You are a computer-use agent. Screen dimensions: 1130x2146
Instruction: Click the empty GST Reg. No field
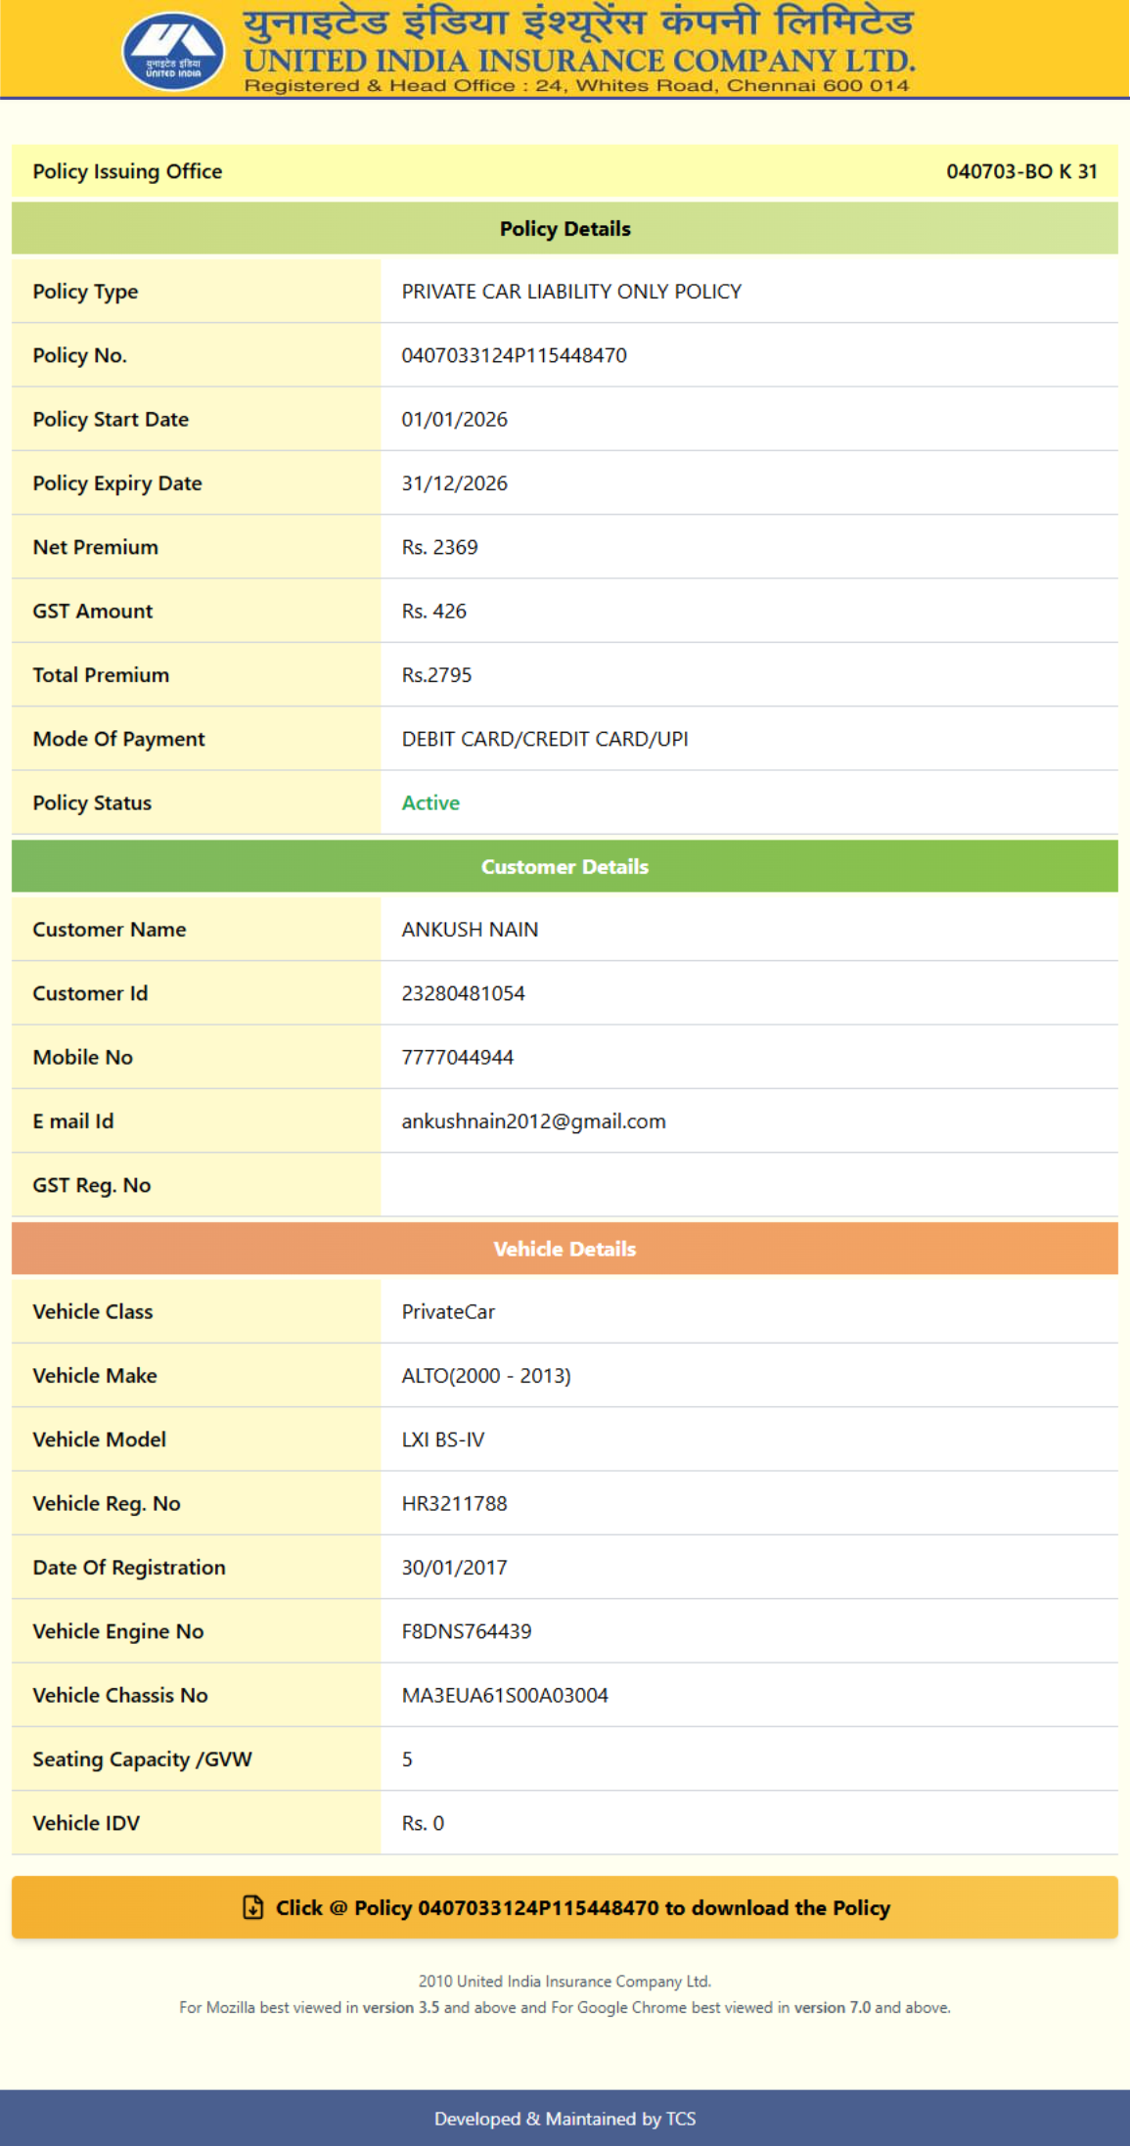tap(748, 1185)
